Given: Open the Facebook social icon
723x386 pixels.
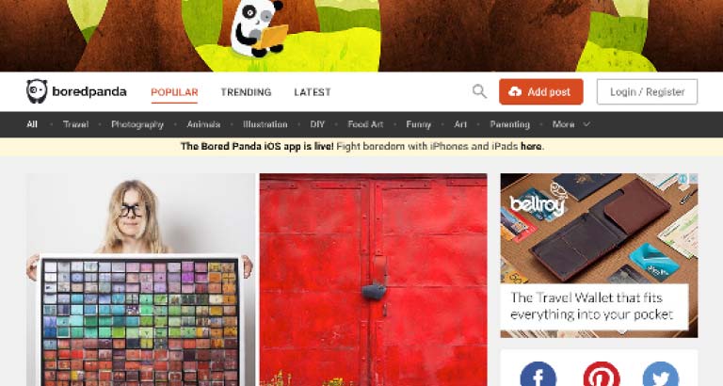Looking at the screenshot, I should (x=538, y=375).
